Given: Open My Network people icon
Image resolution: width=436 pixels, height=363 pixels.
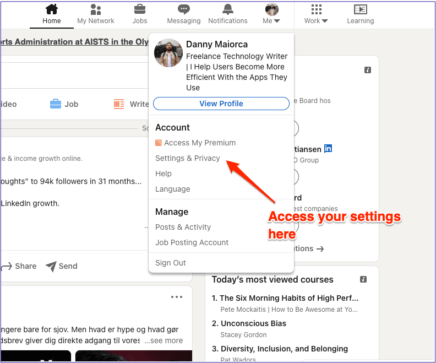Looking at the screenshot, I should pyautogui.click(x=96, y=9).
